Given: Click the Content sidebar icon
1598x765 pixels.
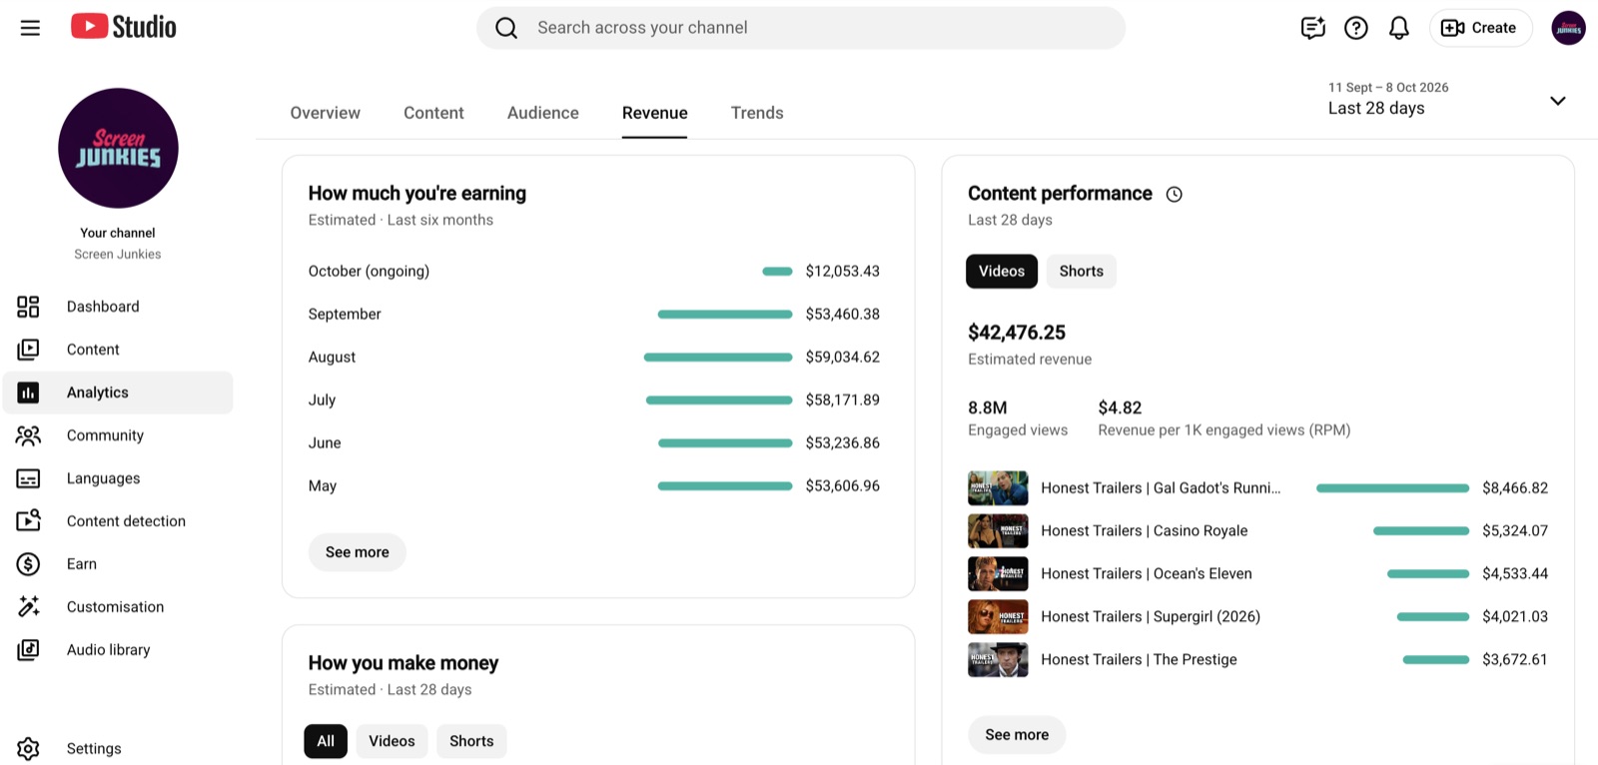Looking at the screenshot, I should pos(28,350).
